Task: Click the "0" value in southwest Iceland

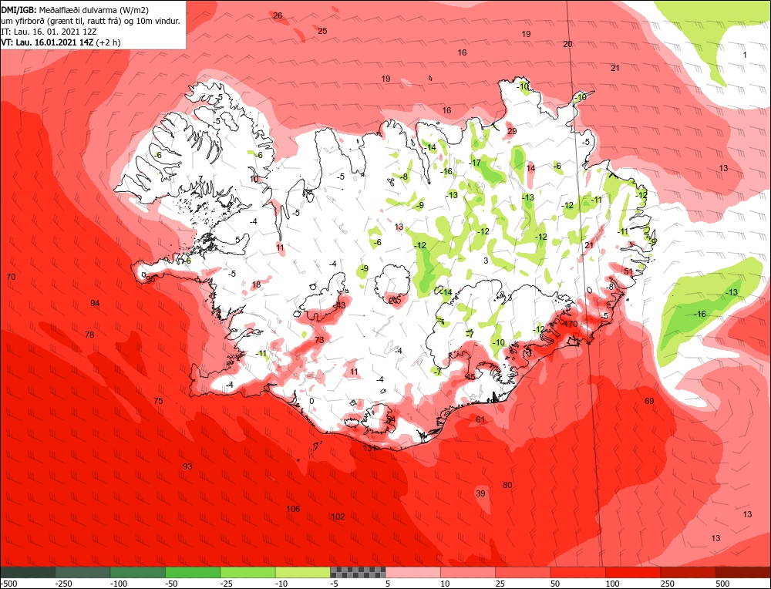Action: click(x=311, y=401)
